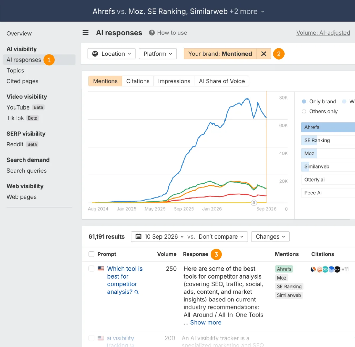Viewport: 355px width, 347px height.
Task: Expand the competitors dropdown in the top header
Action: (x=262, y=12)
